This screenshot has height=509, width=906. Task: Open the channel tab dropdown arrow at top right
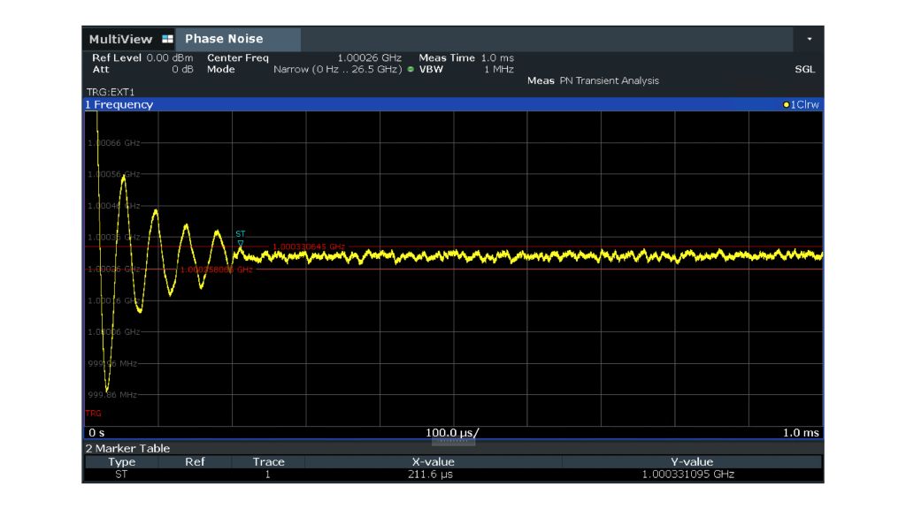pyautogui.click(x=809, y=40)
